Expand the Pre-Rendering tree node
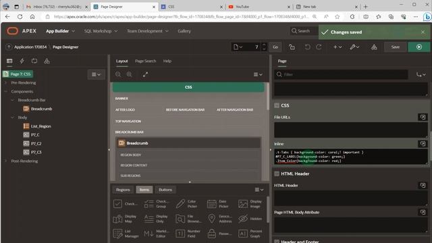432x243 pixels. [x=5, y=82]
